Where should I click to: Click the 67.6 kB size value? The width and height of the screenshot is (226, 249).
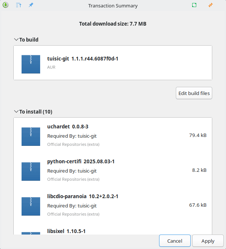click(x=198, y=205)
